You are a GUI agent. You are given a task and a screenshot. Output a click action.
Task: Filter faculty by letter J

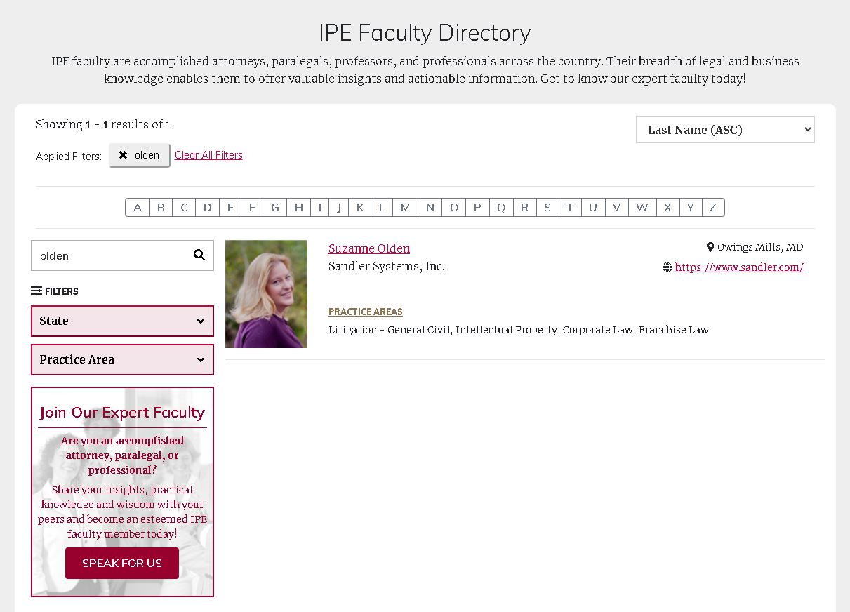(338, 208)
